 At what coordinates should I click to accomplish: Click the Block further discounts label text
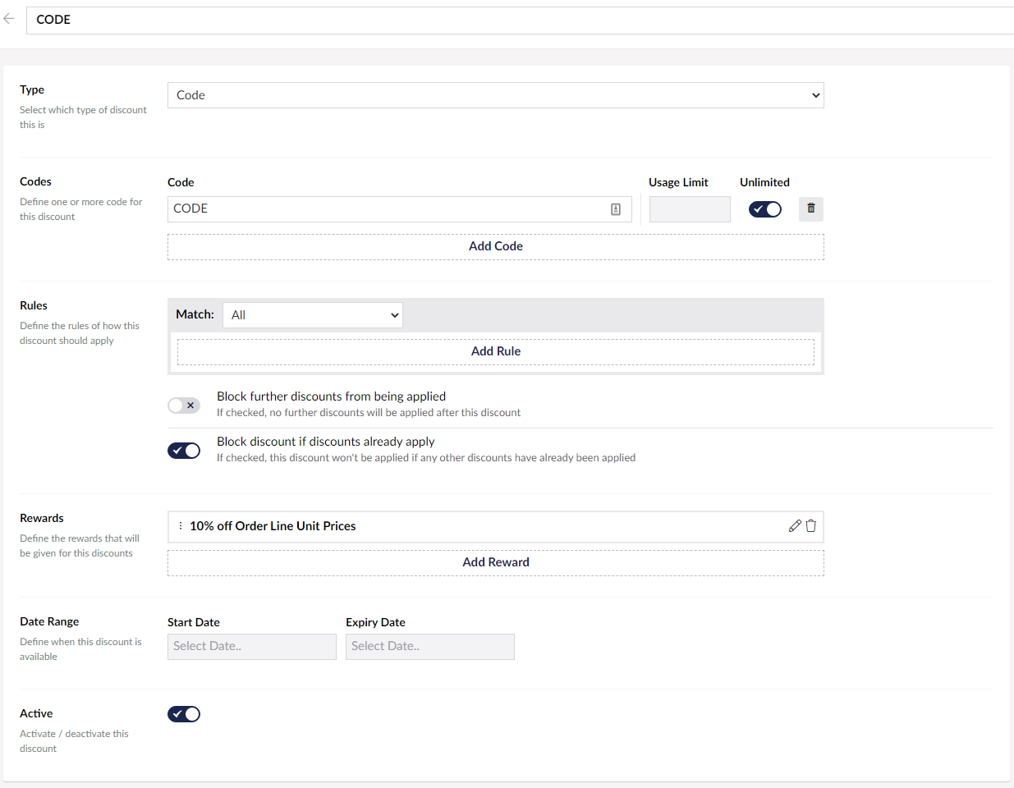[331, 396]
